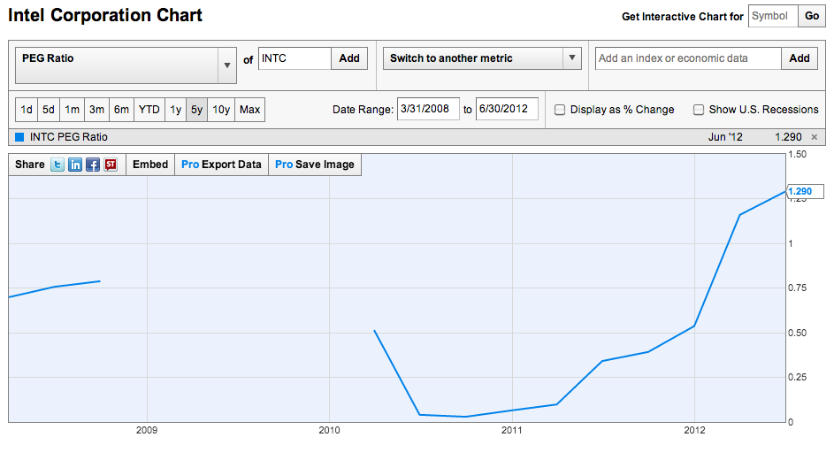Select the 6m time range

[121, 110]
